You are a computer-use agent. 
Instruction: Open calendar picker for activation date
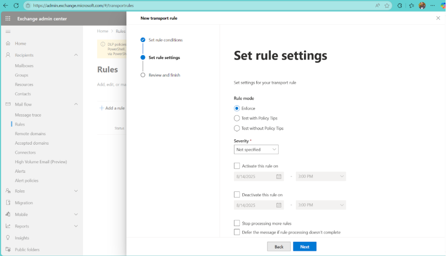(279, 177)
